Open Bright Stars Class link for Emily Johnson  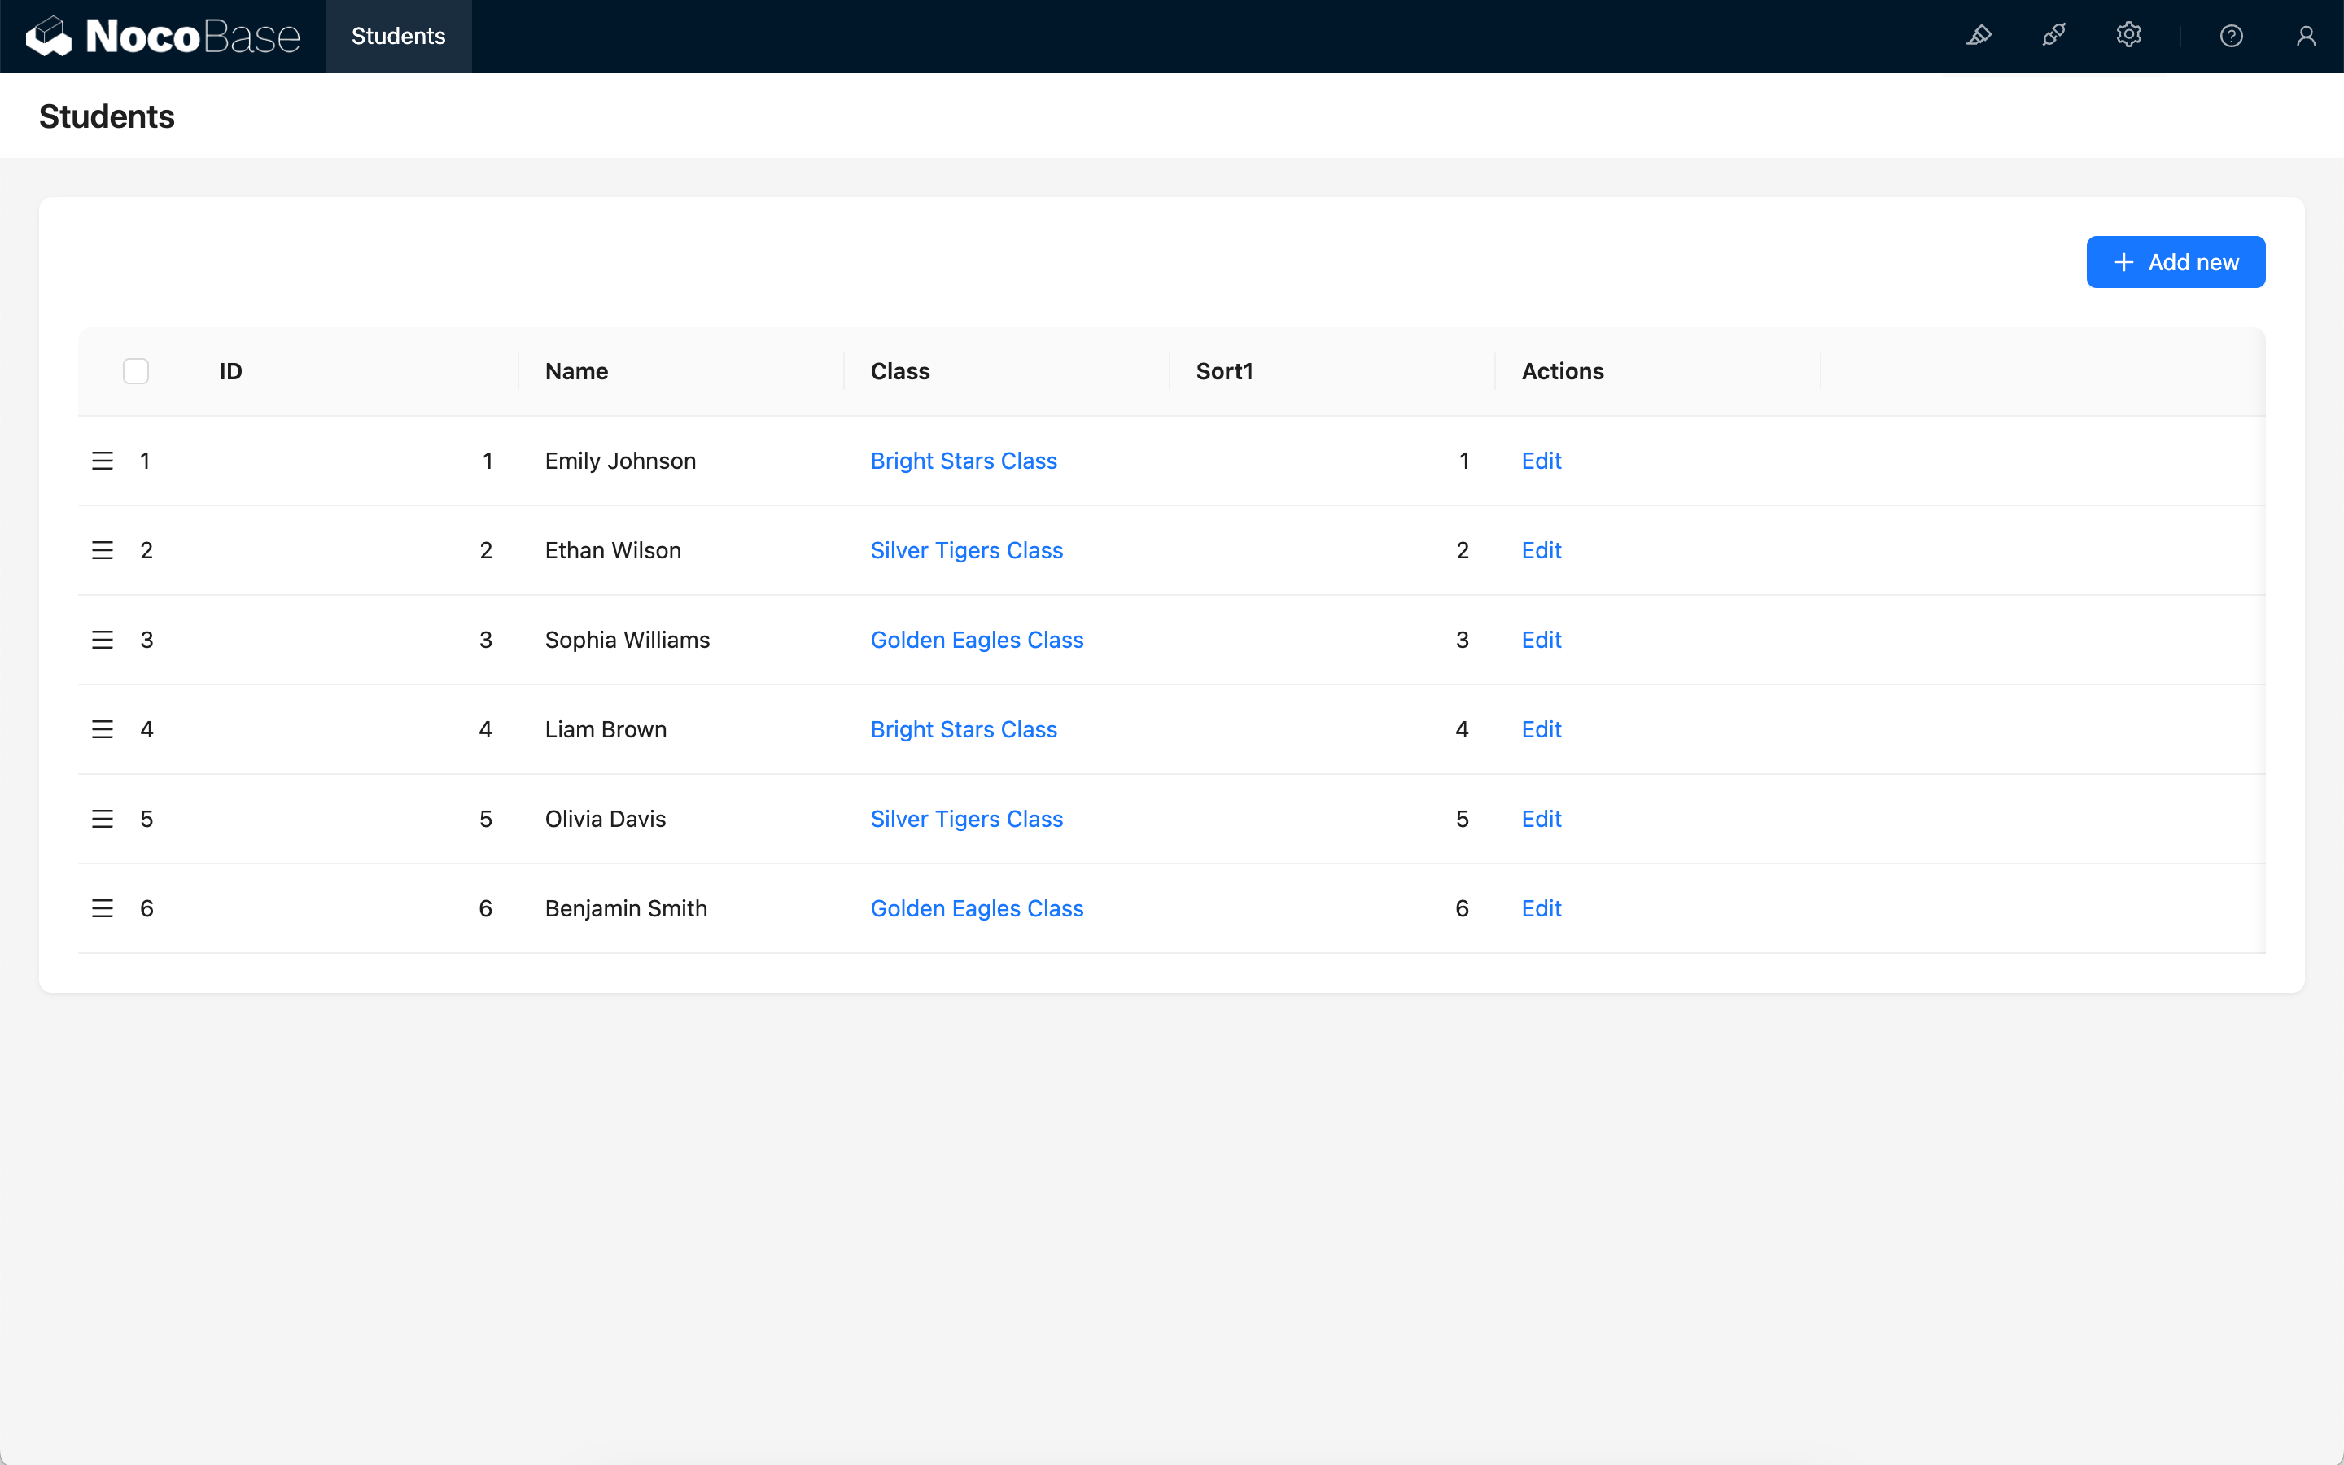click(x=963, y=461)
